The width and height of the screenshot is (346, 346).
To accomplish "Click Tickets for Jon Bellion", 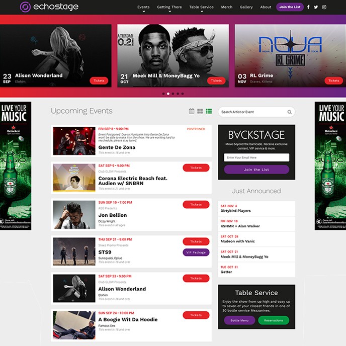I will (x=196, y=205).
